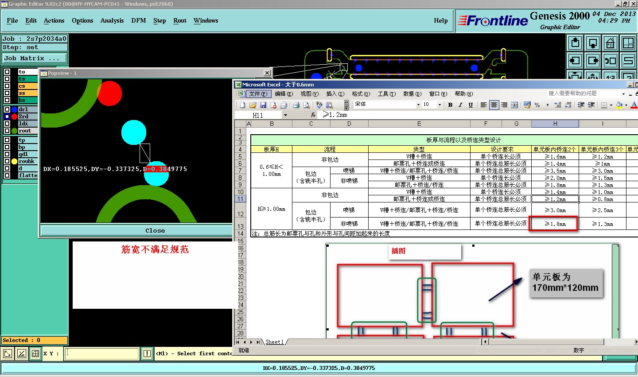Open the fill color dropdown arrow
Image resolution: width=638 pixels, height=377 pixels.
pos(626,105)
